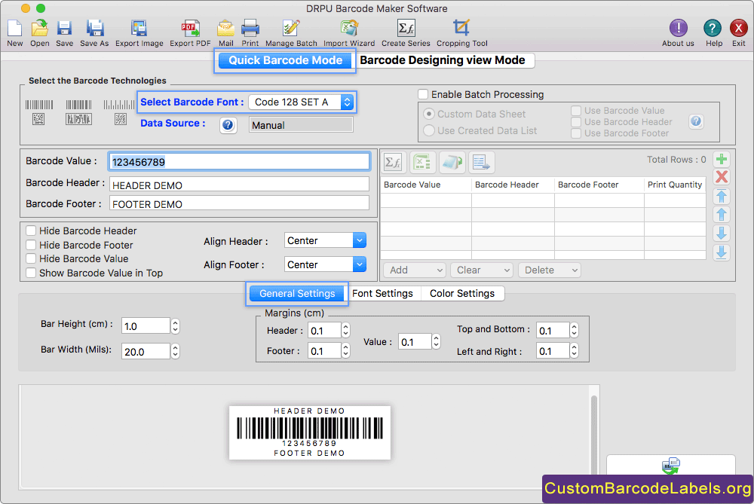Enable Show Barcode Value in Top
Viewport: 754px width, 504px height.
[x=31, y=273]
